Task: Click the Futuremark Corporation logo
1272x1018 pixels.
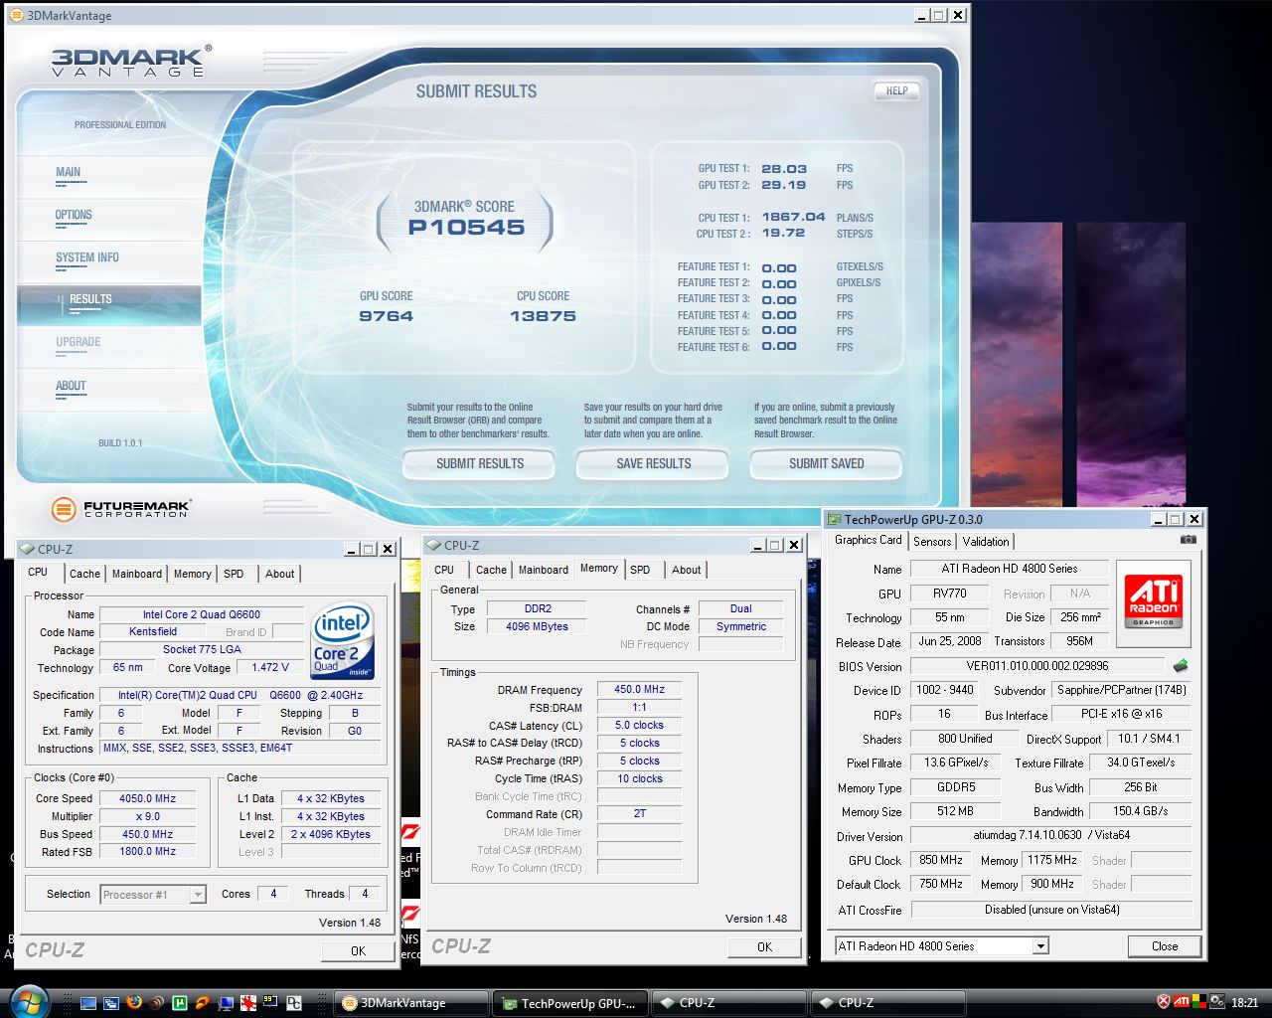Action: (119, 510)
